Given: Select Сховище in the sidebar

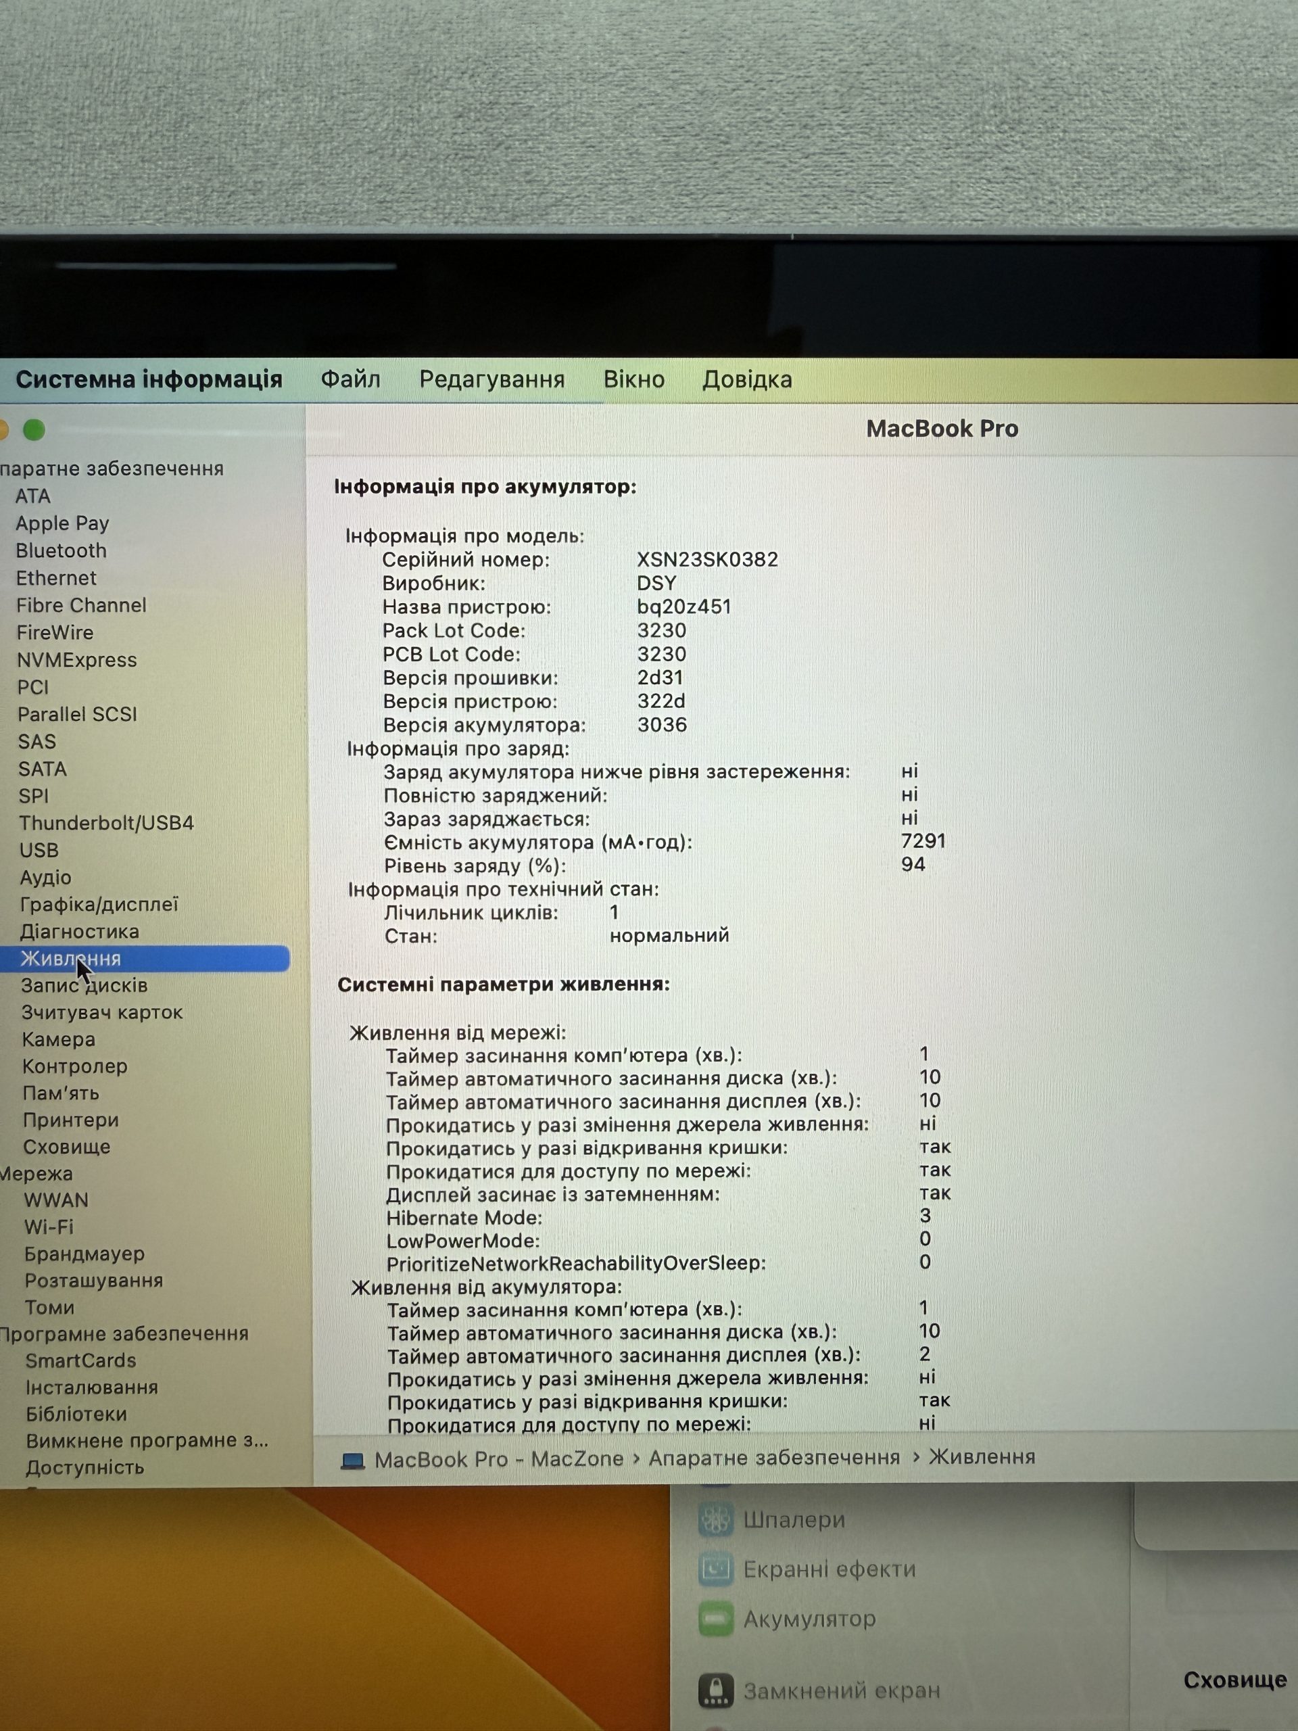Looking at the screenshot, I should pos(66,1147).
